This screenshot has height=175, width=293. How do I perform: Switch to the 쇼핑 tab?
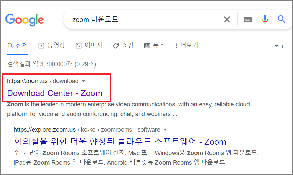click(x=123, y=45)
